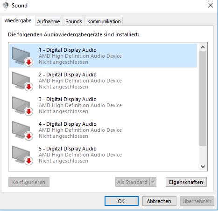218x211 pixels.
Task: Click the Sound speaker icon in title bar
Action: coord(6,6)
